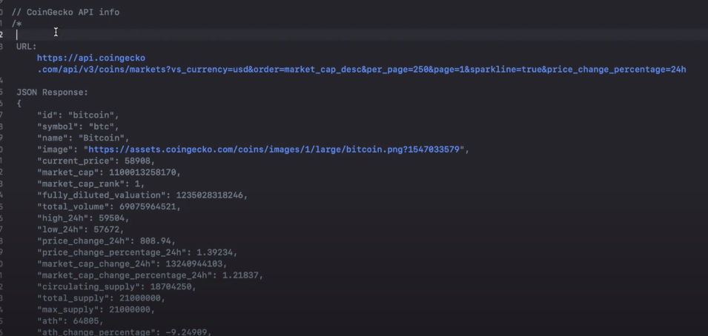Click the "low_24h": 57672 line
Screen dimensions: 708x336
coord(81,229)
